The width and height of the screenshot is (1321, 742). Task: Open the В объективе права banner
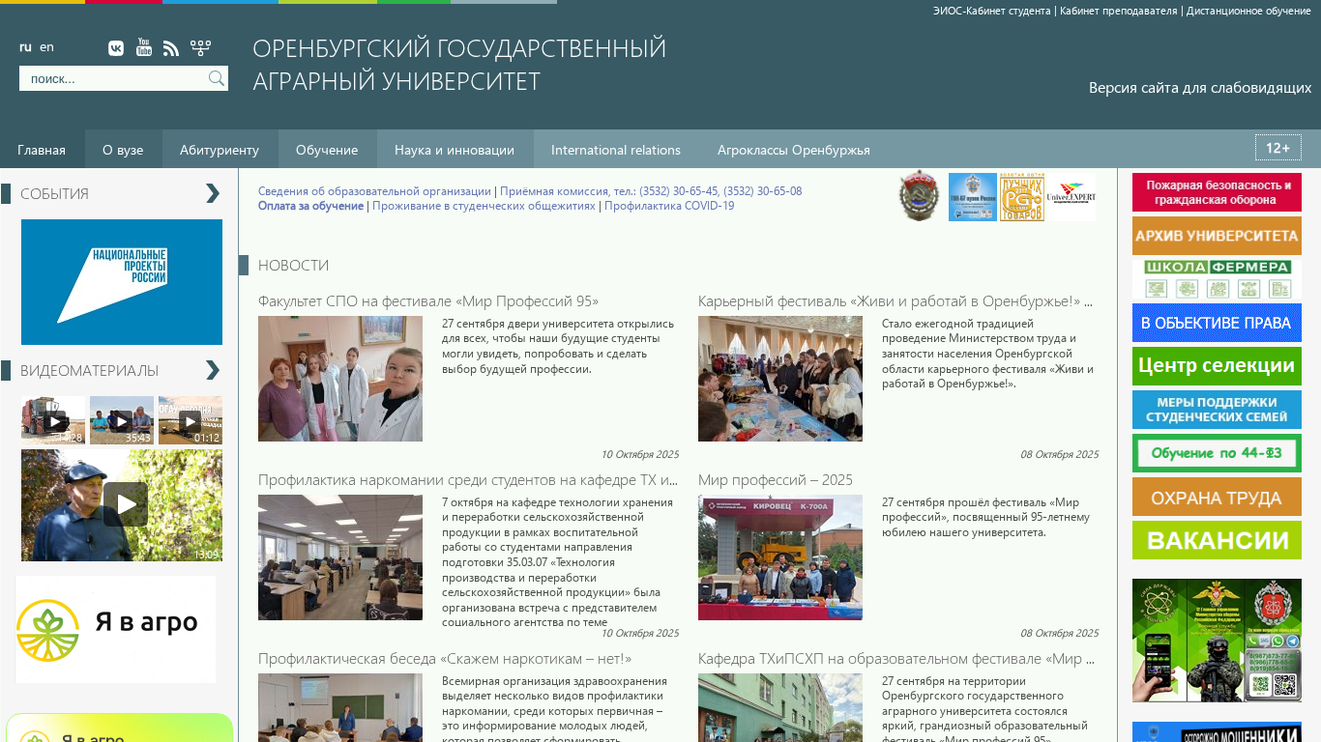tap(1217, 323)
